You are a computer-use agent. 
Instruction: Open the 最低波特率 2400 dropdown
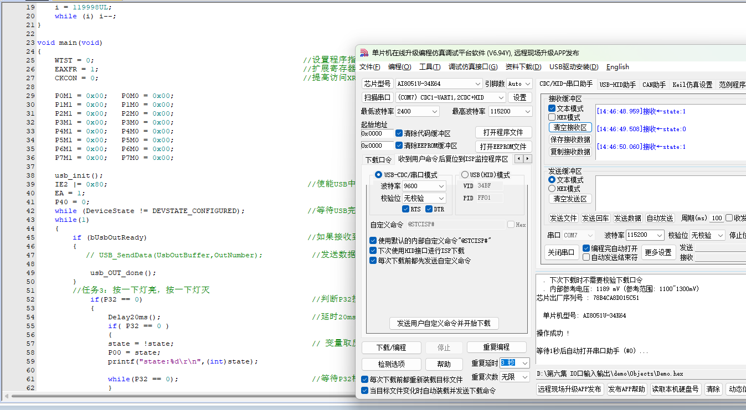pyautogui.click(x=417, y=111)
